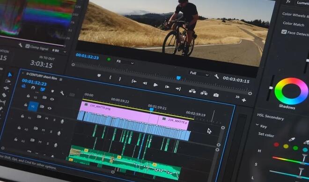This screenshot has height=182, width=309.
Task: Lock audio track A1
Action: pos(22,116)
